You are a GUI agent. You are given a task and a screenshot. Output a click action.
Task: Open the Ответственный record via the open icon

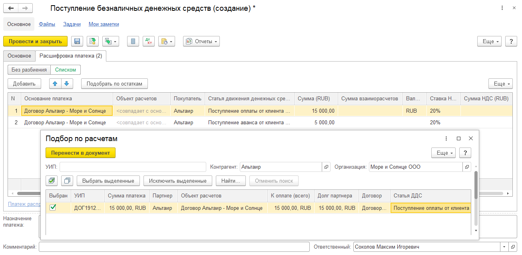coord(513,247)
